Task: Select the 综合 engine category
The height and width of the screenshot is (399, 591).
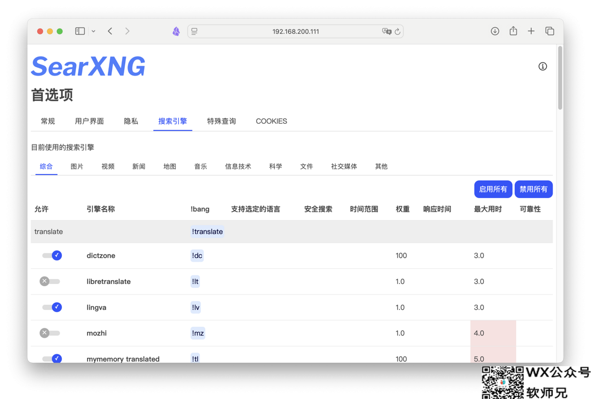Action: (x=47, y=166)
